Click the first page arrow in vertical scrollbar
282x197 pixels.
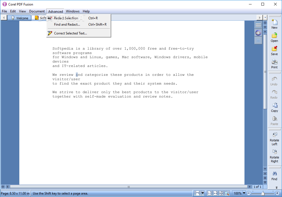[x=265, y=27]
